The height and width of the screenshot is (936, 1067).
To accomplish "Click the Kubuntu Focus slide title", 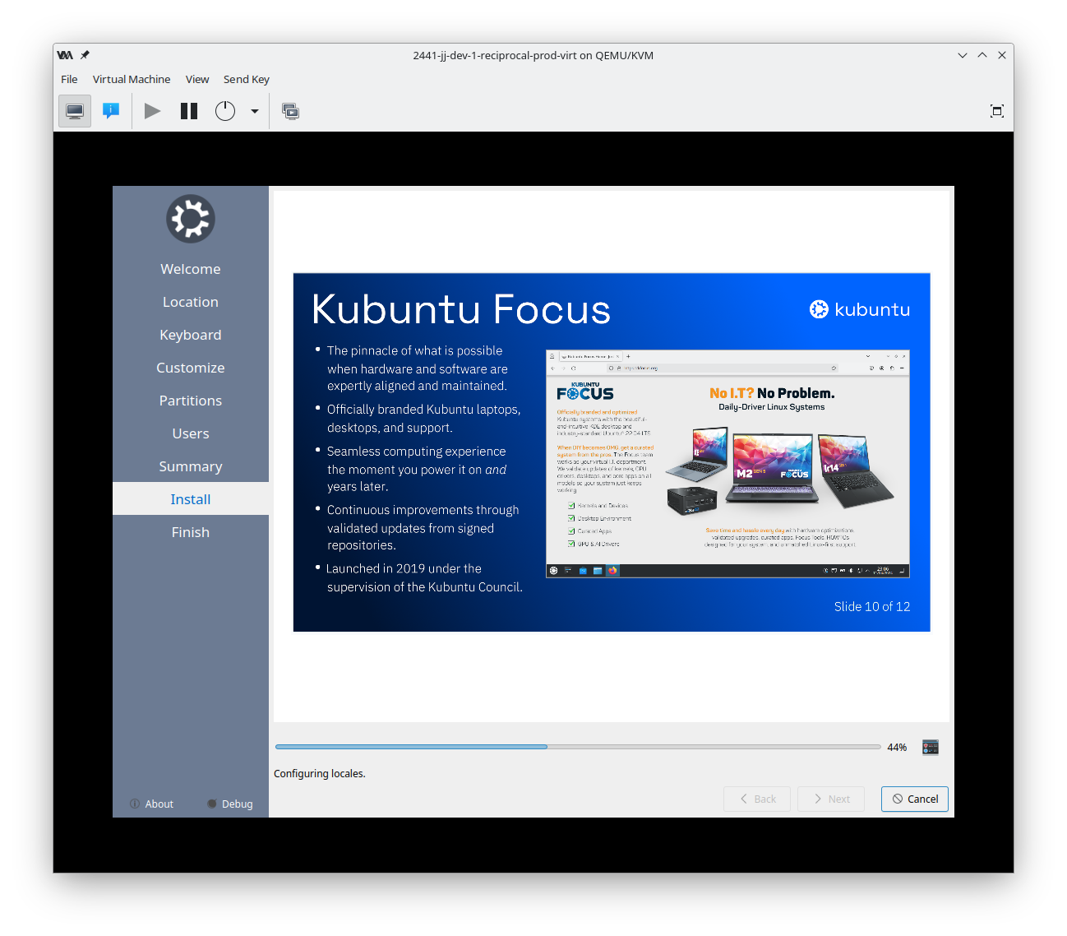I will [461, 310].
